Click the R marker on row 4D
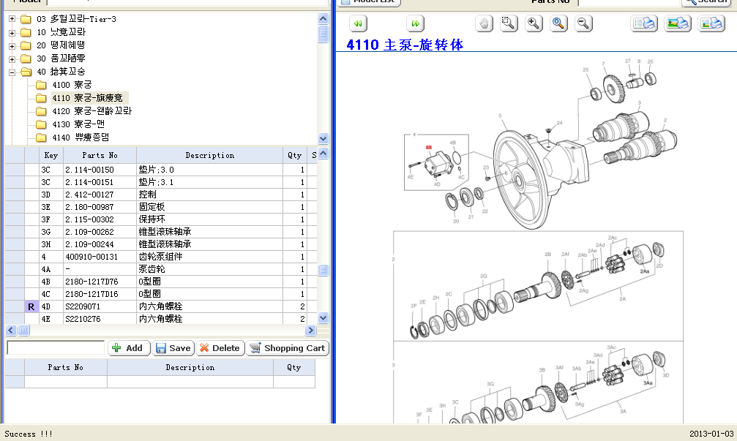The image size is (737, 441). 31,306
